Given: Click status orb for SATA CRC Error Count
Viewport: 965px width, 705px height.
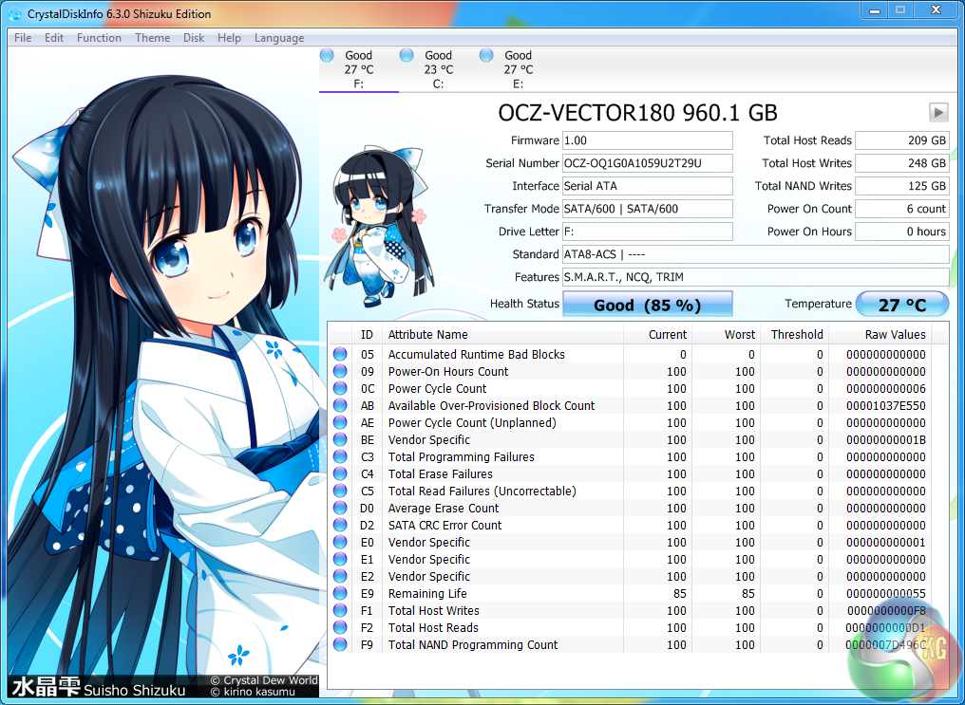Looking at the screenshot, I should [340, 525].
